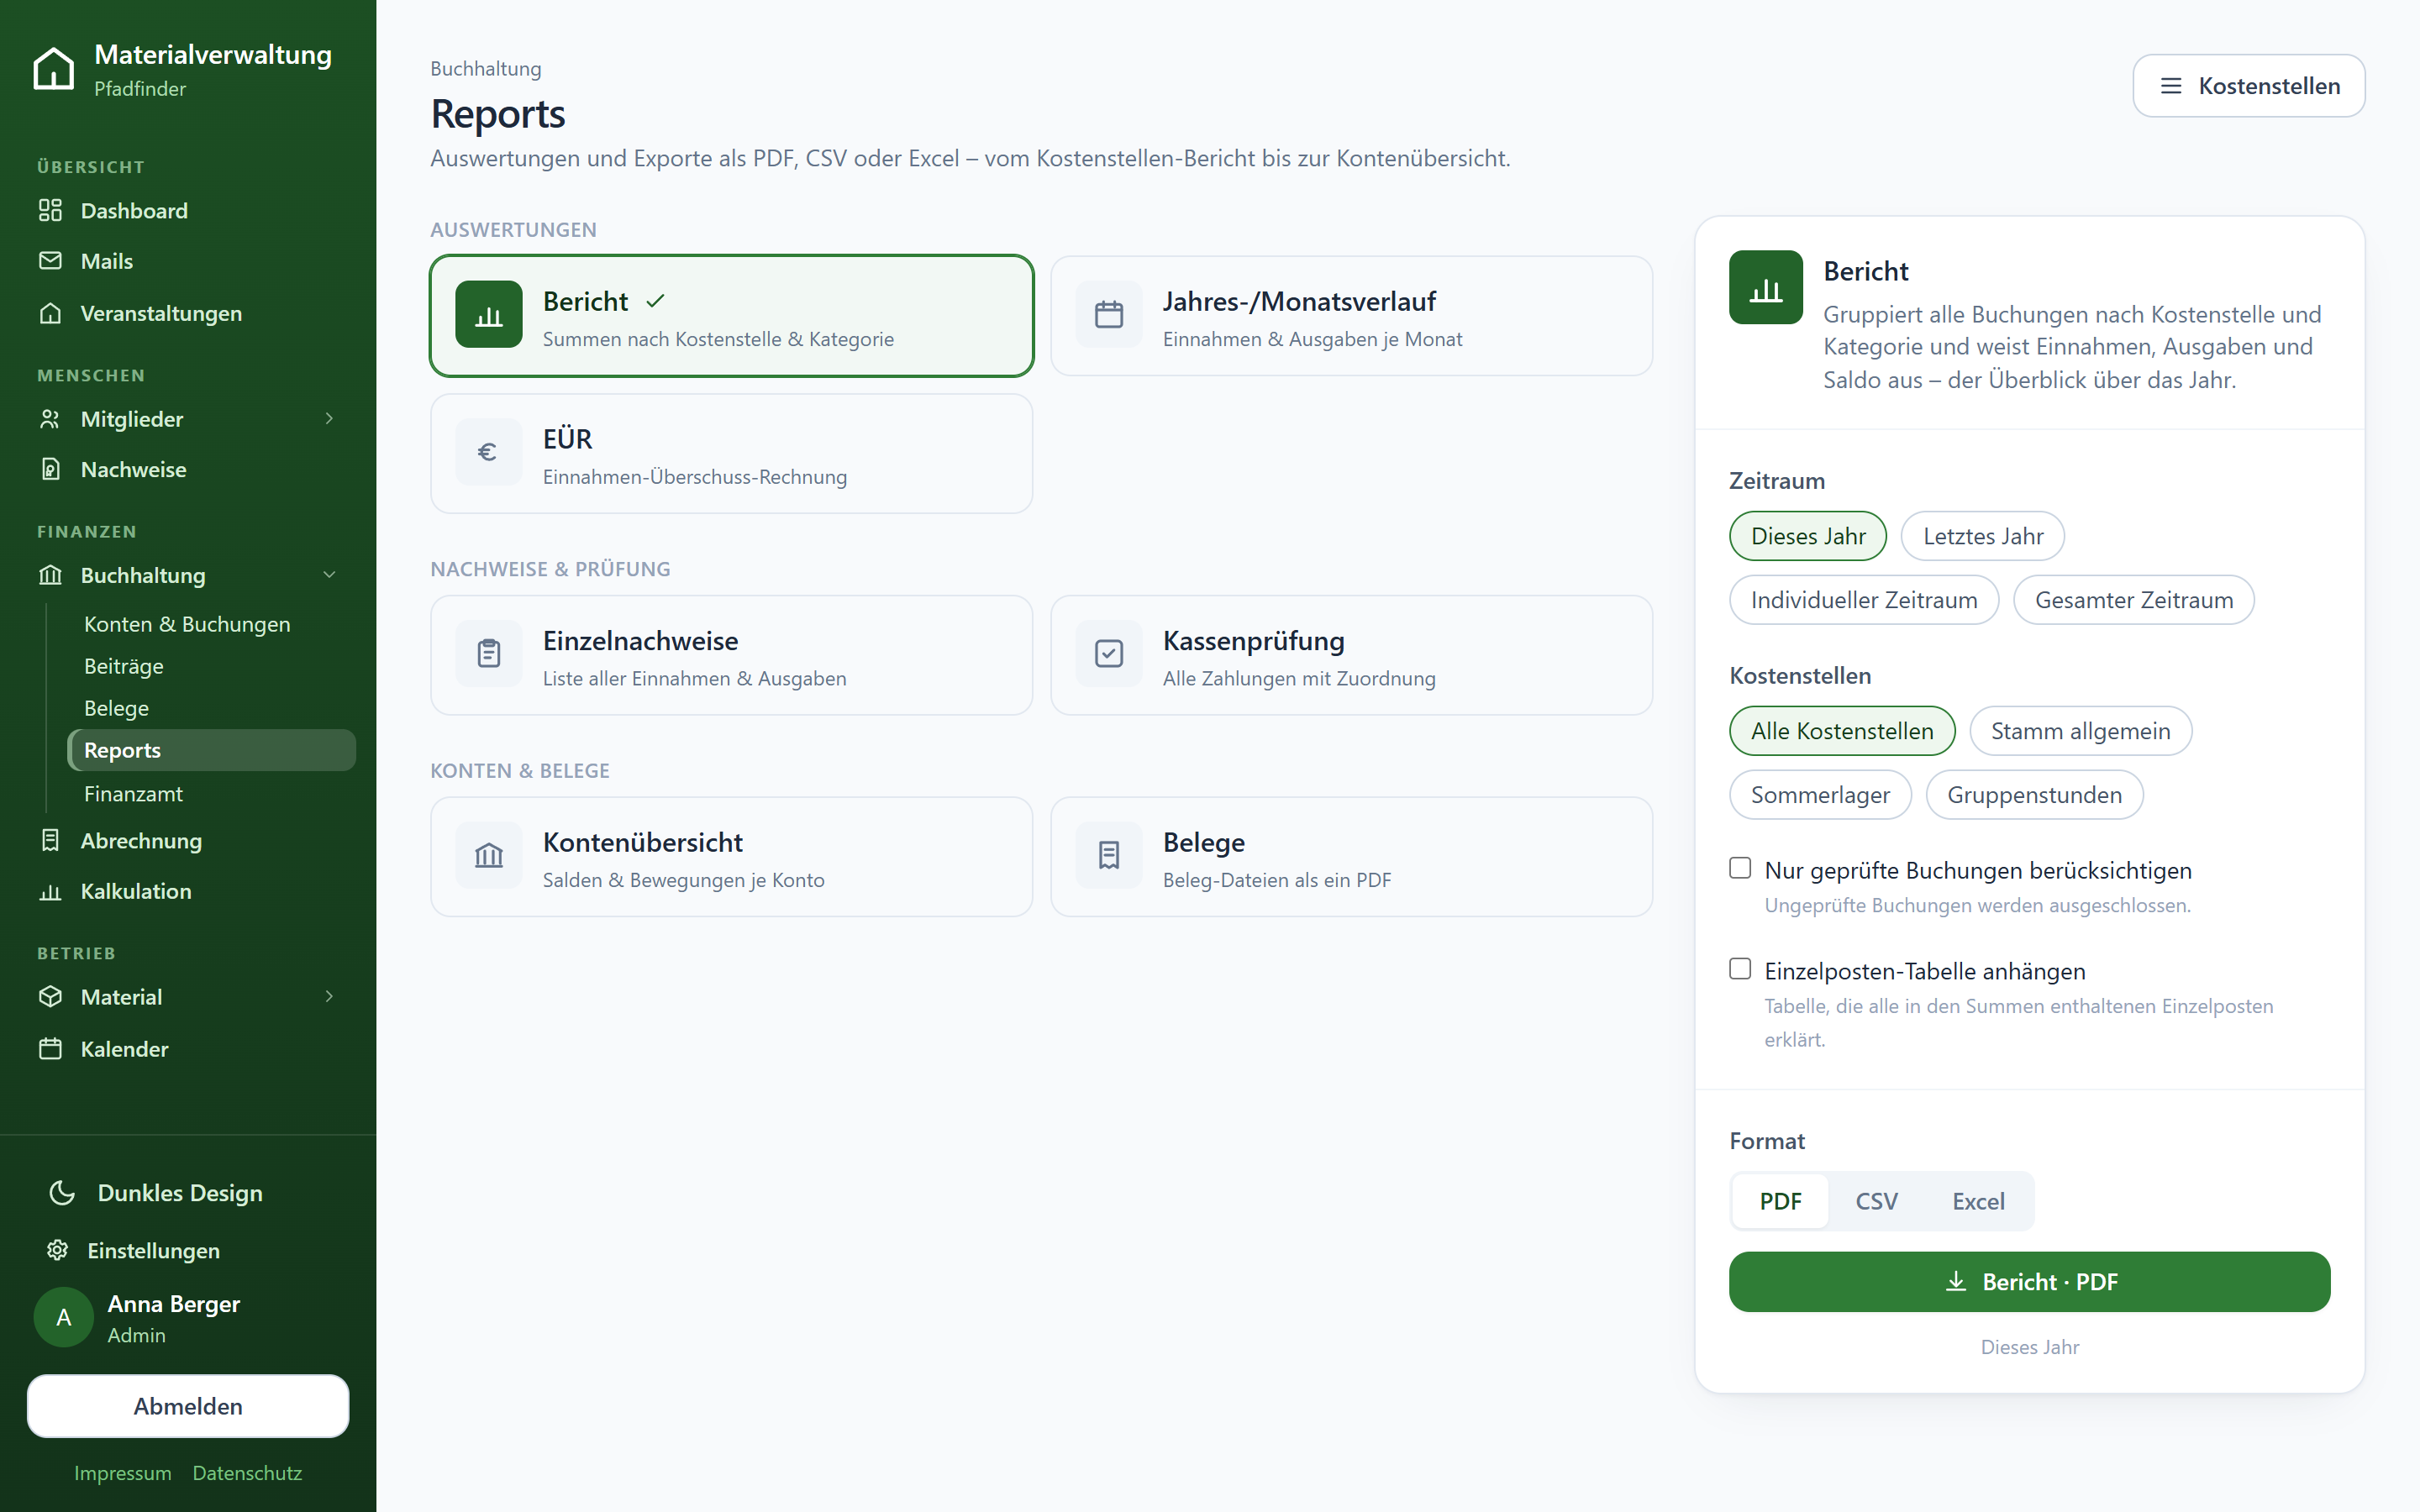Download with Bericht · PDF button

point(2029,1282)
